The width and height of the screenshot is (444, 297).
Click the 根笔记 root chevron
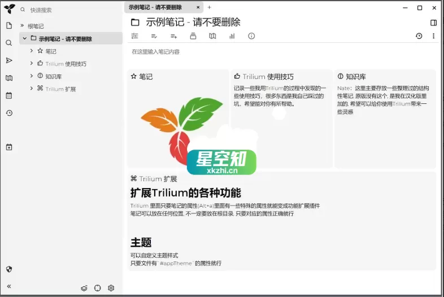(22, 26)
